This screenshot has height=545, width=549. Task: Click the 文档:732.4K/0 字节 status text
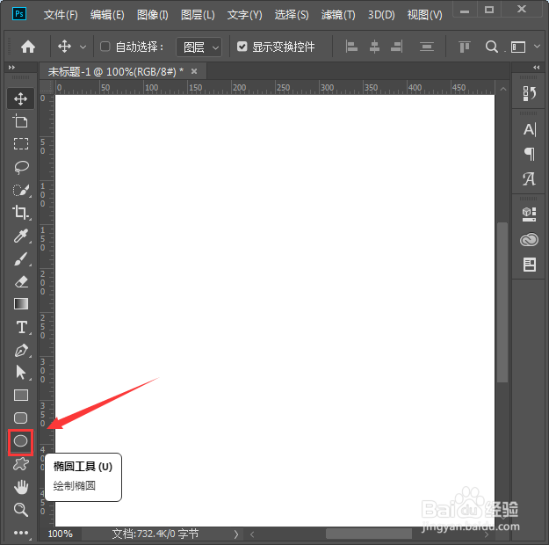tap(155, 534)
